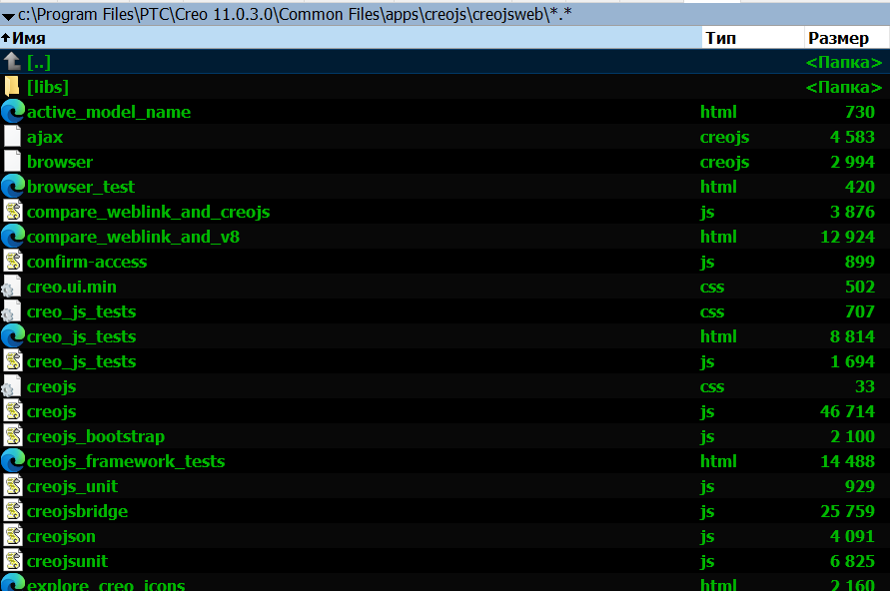Click the yellow folder icon for libs
The height and width of the screenshot is (591, 890).
coord(13,87)
